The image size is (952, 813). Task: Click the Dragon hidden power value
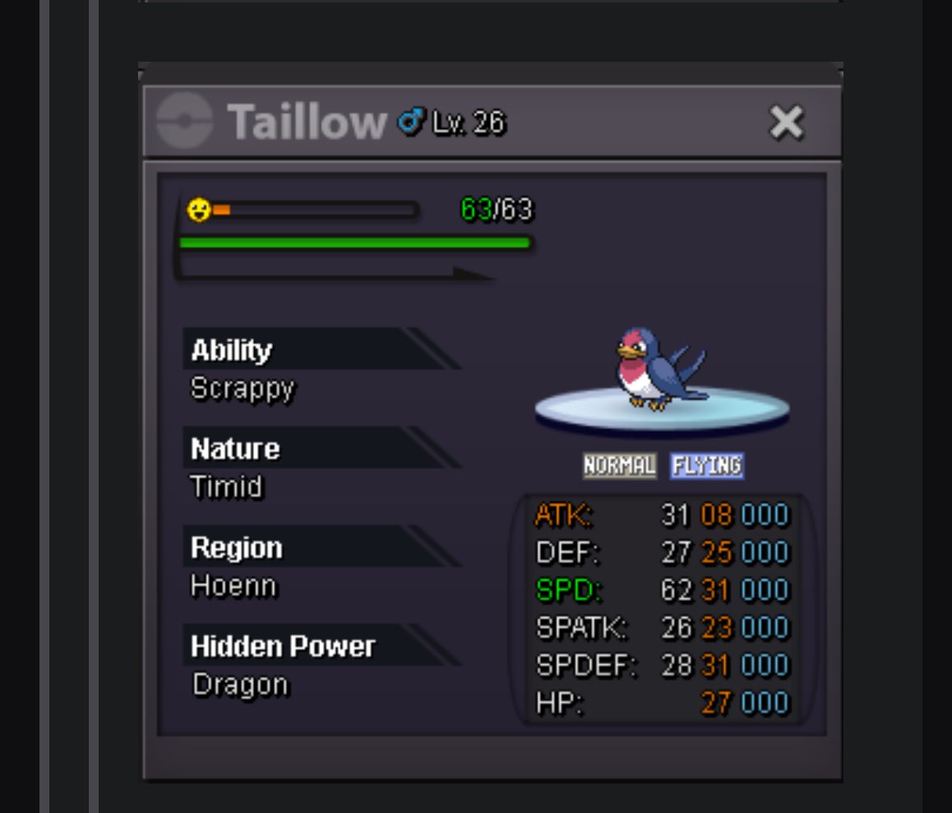[240, 686]
